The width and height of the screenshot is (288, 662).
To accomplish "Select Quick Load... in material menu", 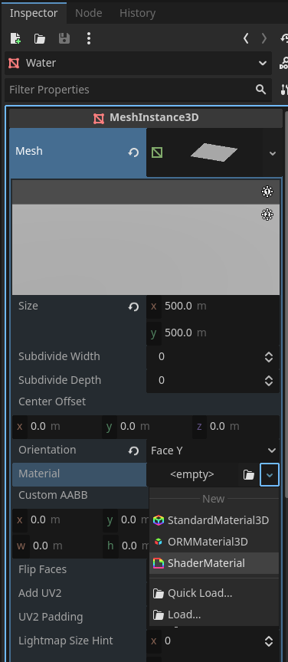I will click(x=214, y=593).
